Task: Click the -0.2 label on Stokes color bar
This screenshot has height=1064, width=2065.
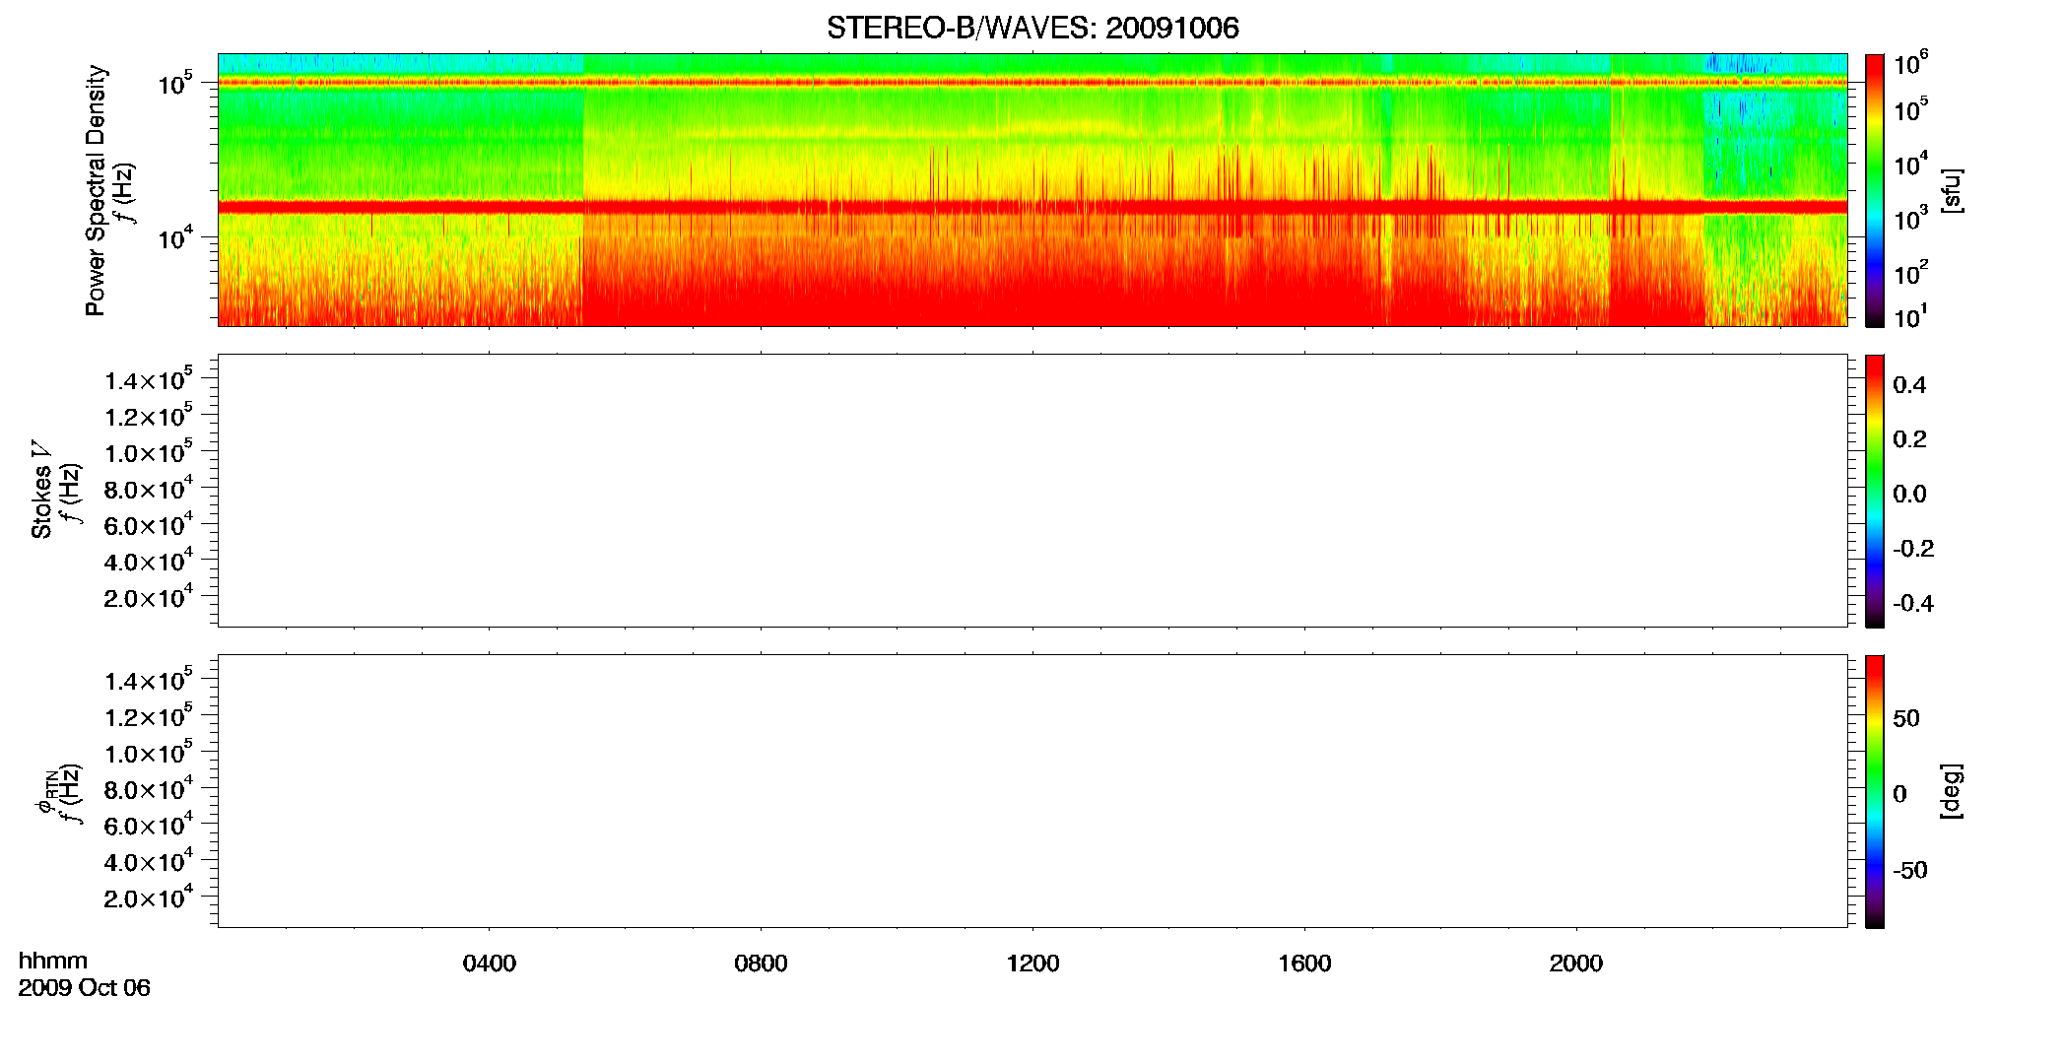Action: click(x=1913, y=549)
